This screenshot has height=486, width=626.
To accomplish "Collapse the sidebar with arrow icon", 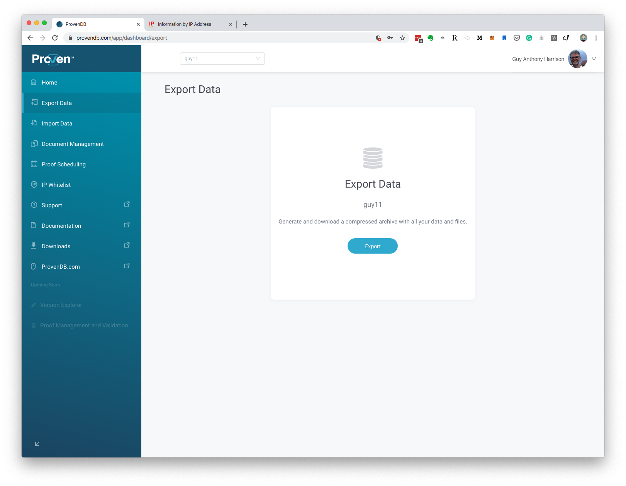I will click(x=37, y=444).
